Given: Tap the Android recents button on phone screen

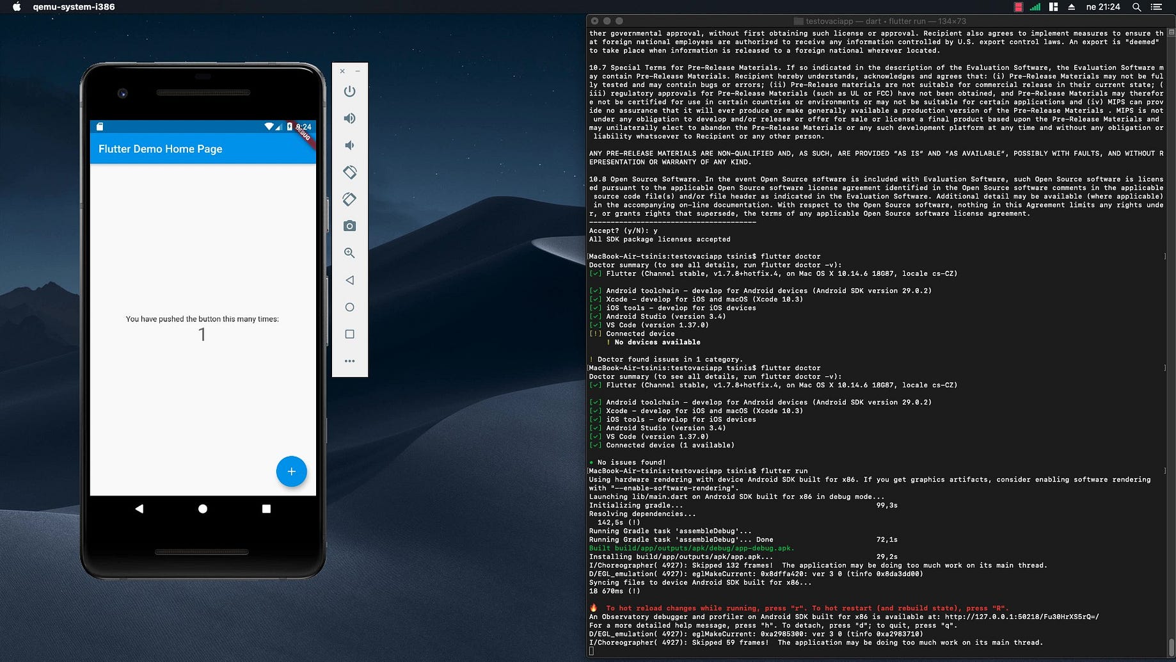Looking at the screenshot, I should coord(266,509).
